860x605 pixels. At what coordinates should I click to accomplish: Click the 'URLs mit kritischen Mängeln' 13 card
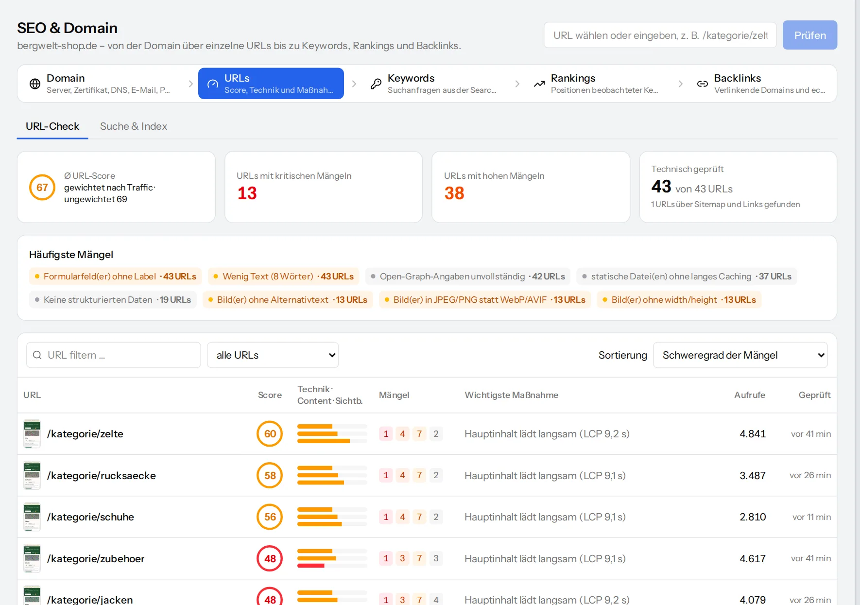click(324, 187)
